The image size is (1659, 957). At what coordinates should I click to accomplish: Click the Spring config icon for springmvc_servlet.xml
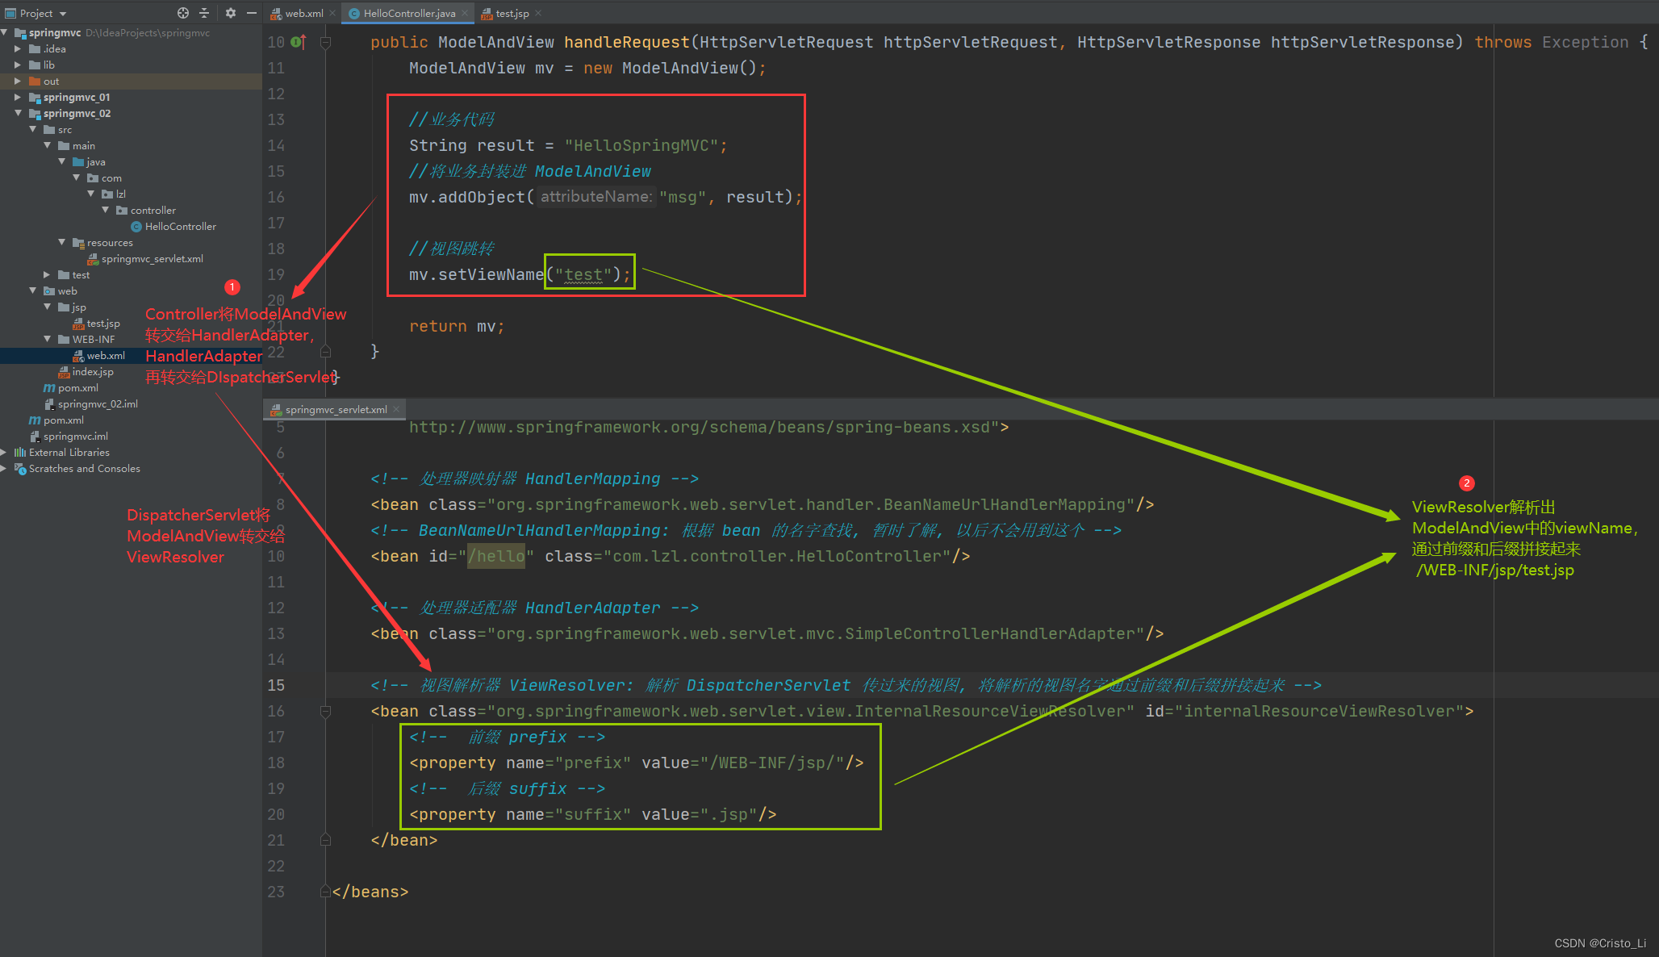click(x=93, y=259)
